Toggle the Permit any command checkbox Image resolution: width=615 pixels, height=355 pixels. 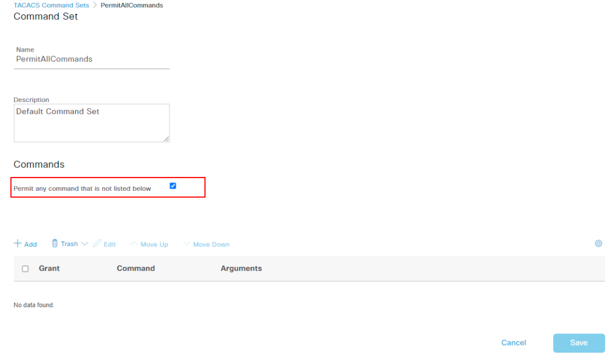coord(173,186)
